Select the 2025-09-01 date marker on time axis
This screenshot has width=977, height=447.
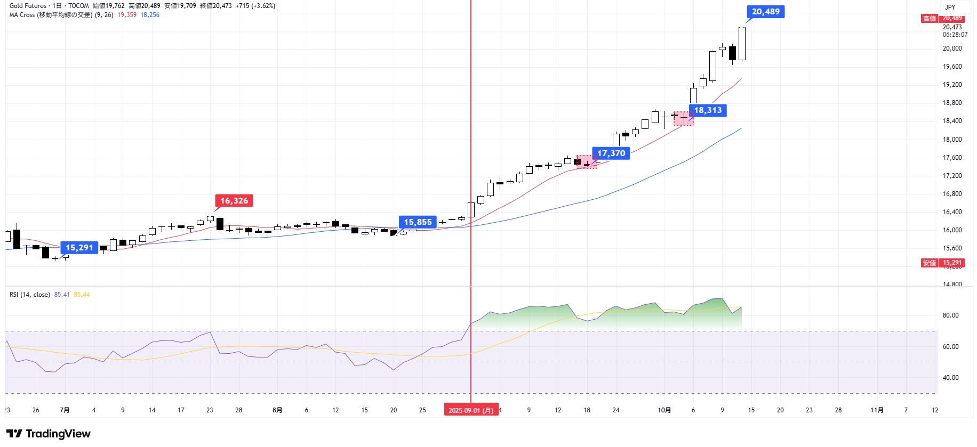point(471,410)
